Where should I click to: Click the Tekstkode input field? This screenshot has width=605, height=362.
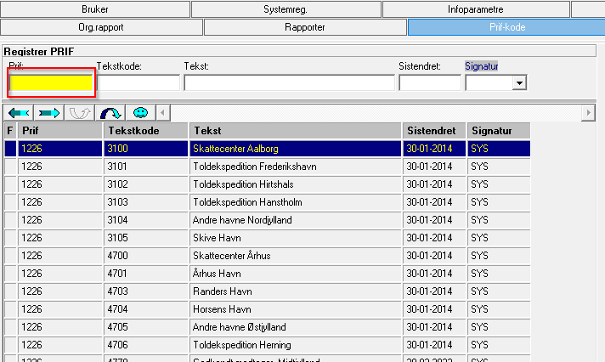pyautogui.click(x=138, y=82)
